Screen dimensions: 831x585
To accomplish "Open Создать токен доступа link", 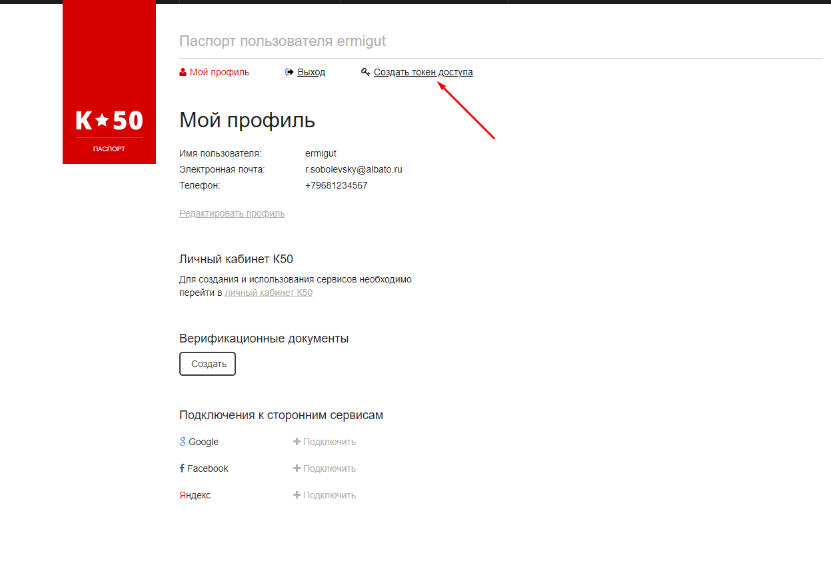I will click(423, 72).
